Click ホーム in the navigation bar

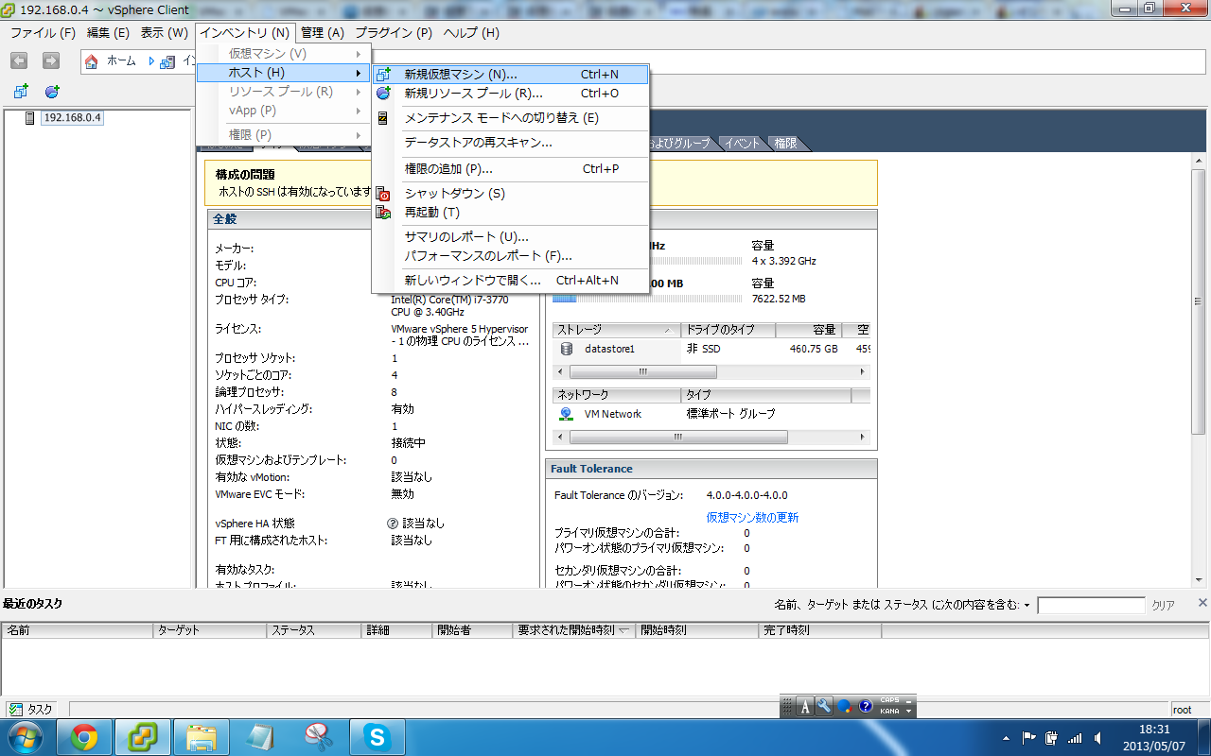pos(121,61)
